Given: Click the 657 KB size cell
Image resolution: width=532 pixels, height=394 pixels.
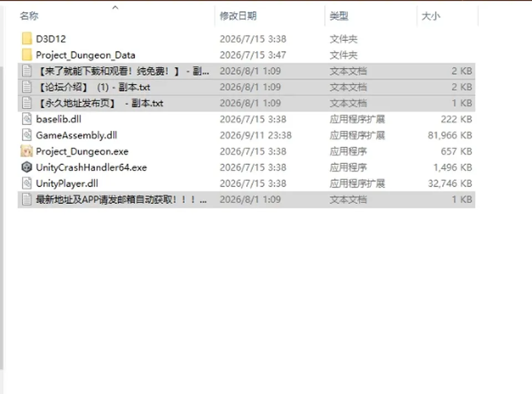Looking at the screenshot, I should pyautogui.click(x=456, y=151).
